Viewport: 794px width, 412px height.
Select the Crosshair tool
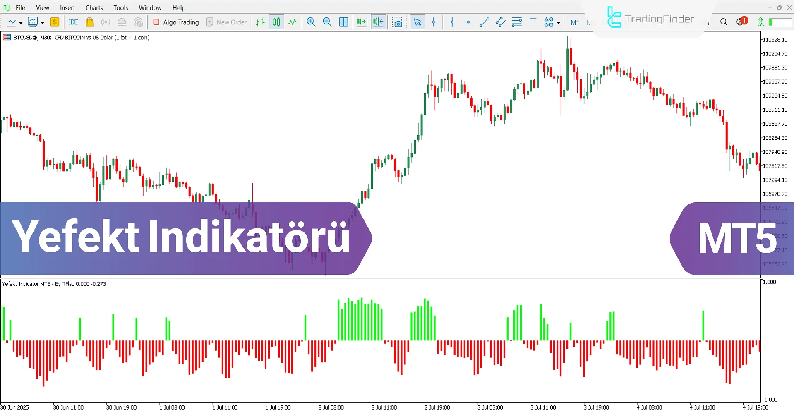(x=434, y=22)
